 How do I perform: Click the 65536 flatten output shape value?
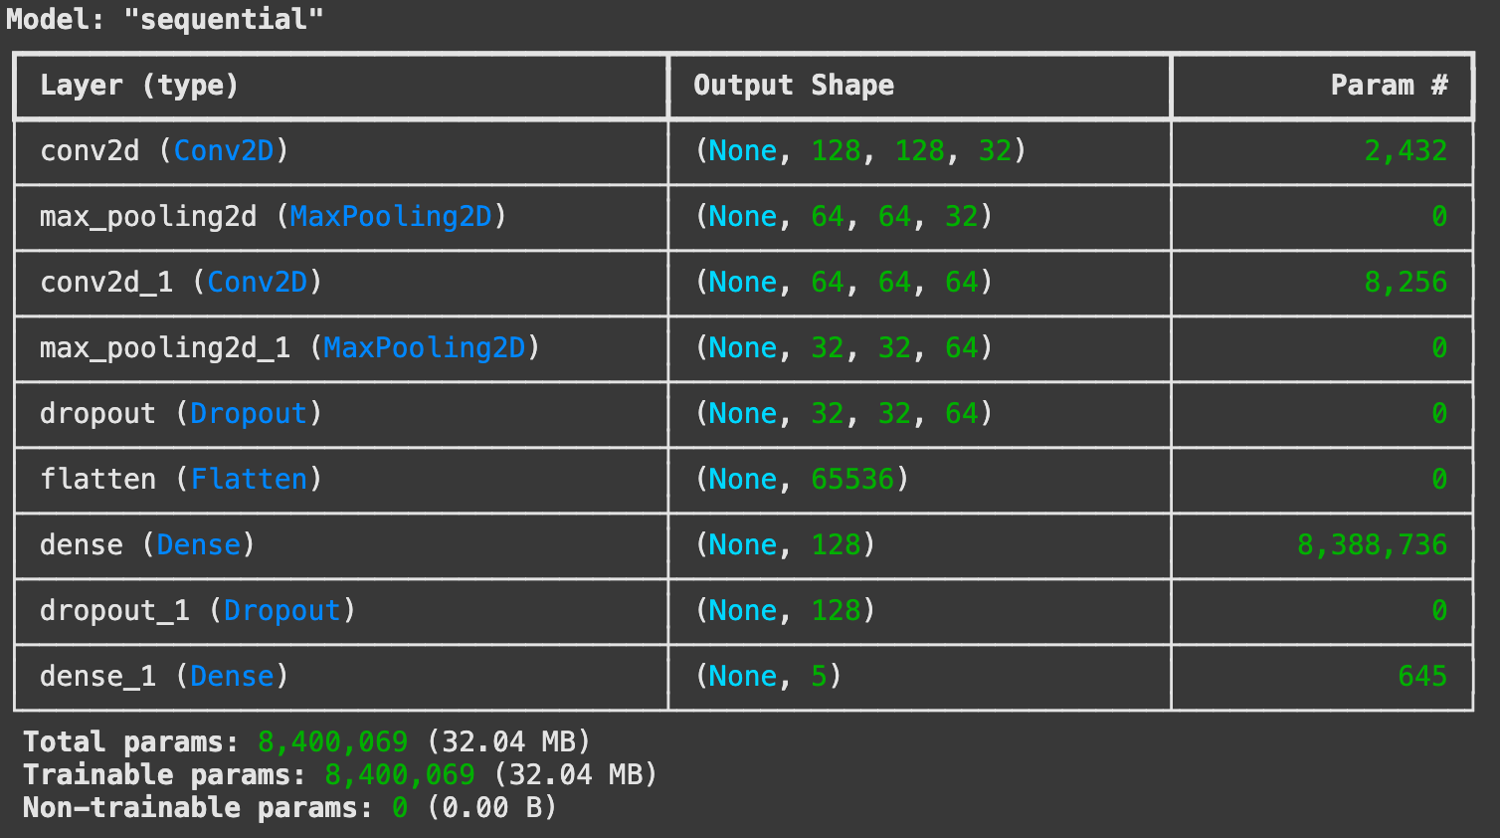point(852,480)
